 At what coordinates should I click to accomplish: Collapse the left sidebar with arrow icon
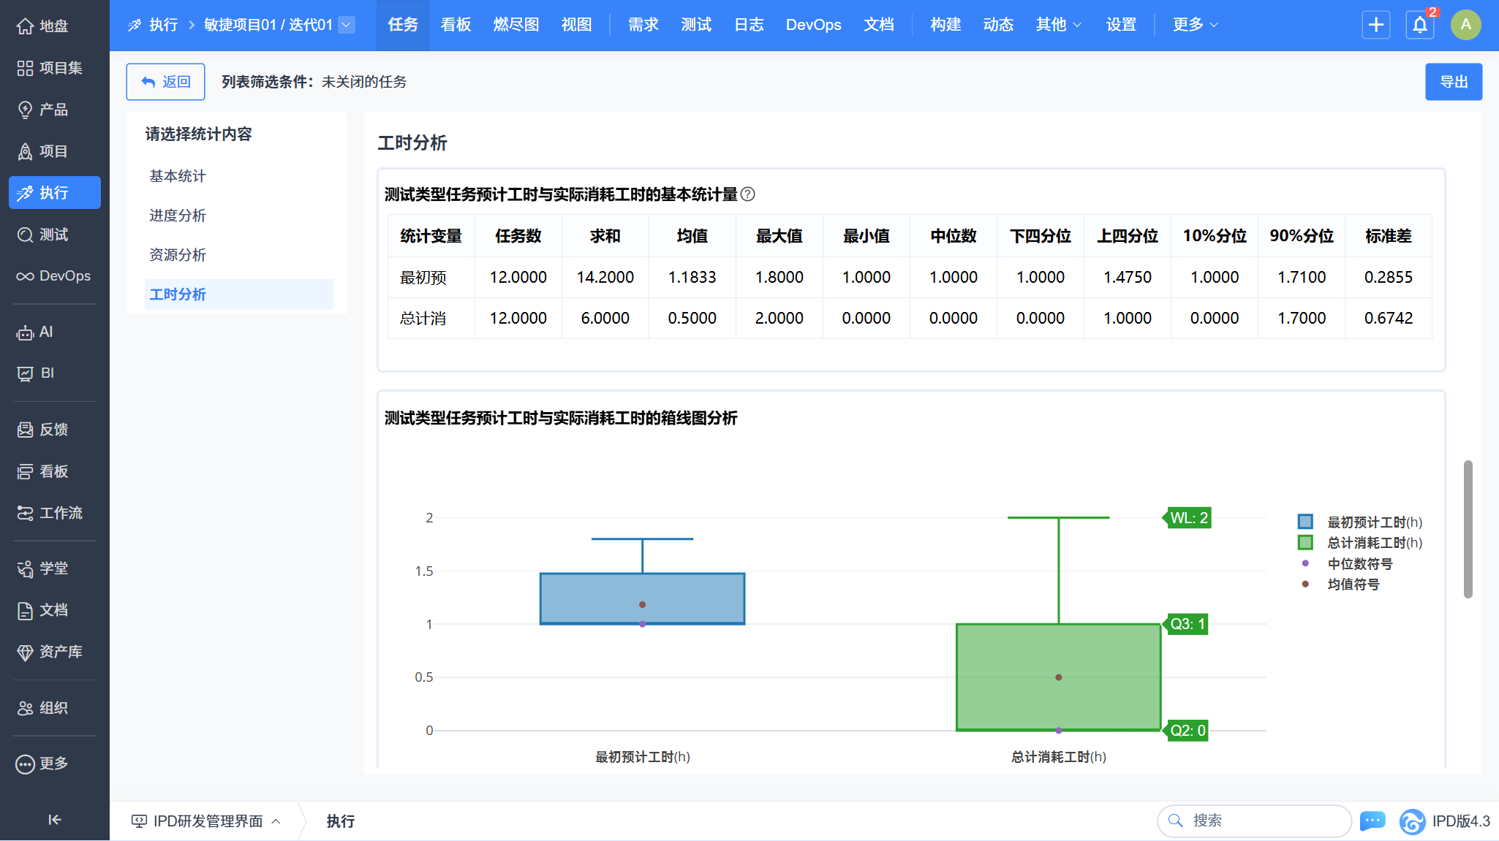click(55, 820)
